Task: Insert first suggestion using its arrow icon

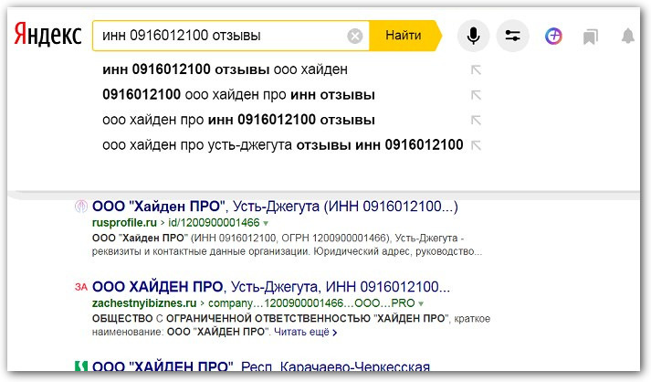Action: [476, 69]
